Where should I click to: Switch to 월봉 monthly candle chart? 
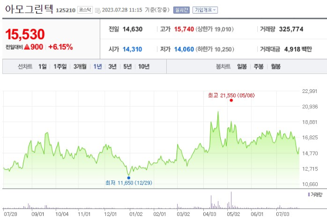[276, 66]
